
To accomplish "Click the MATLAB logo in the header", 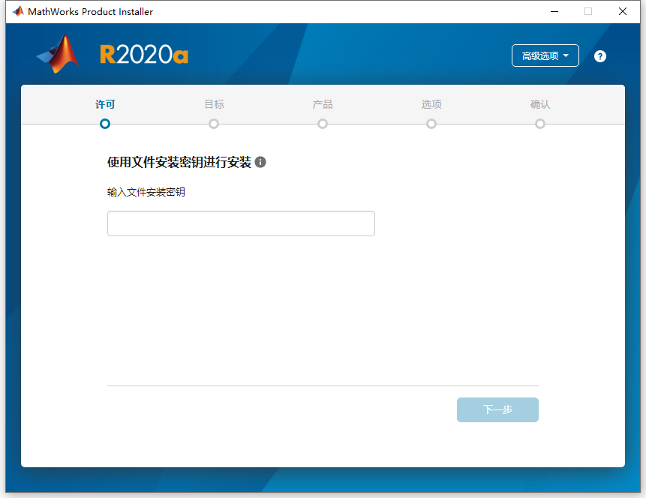I will [58, 54].
